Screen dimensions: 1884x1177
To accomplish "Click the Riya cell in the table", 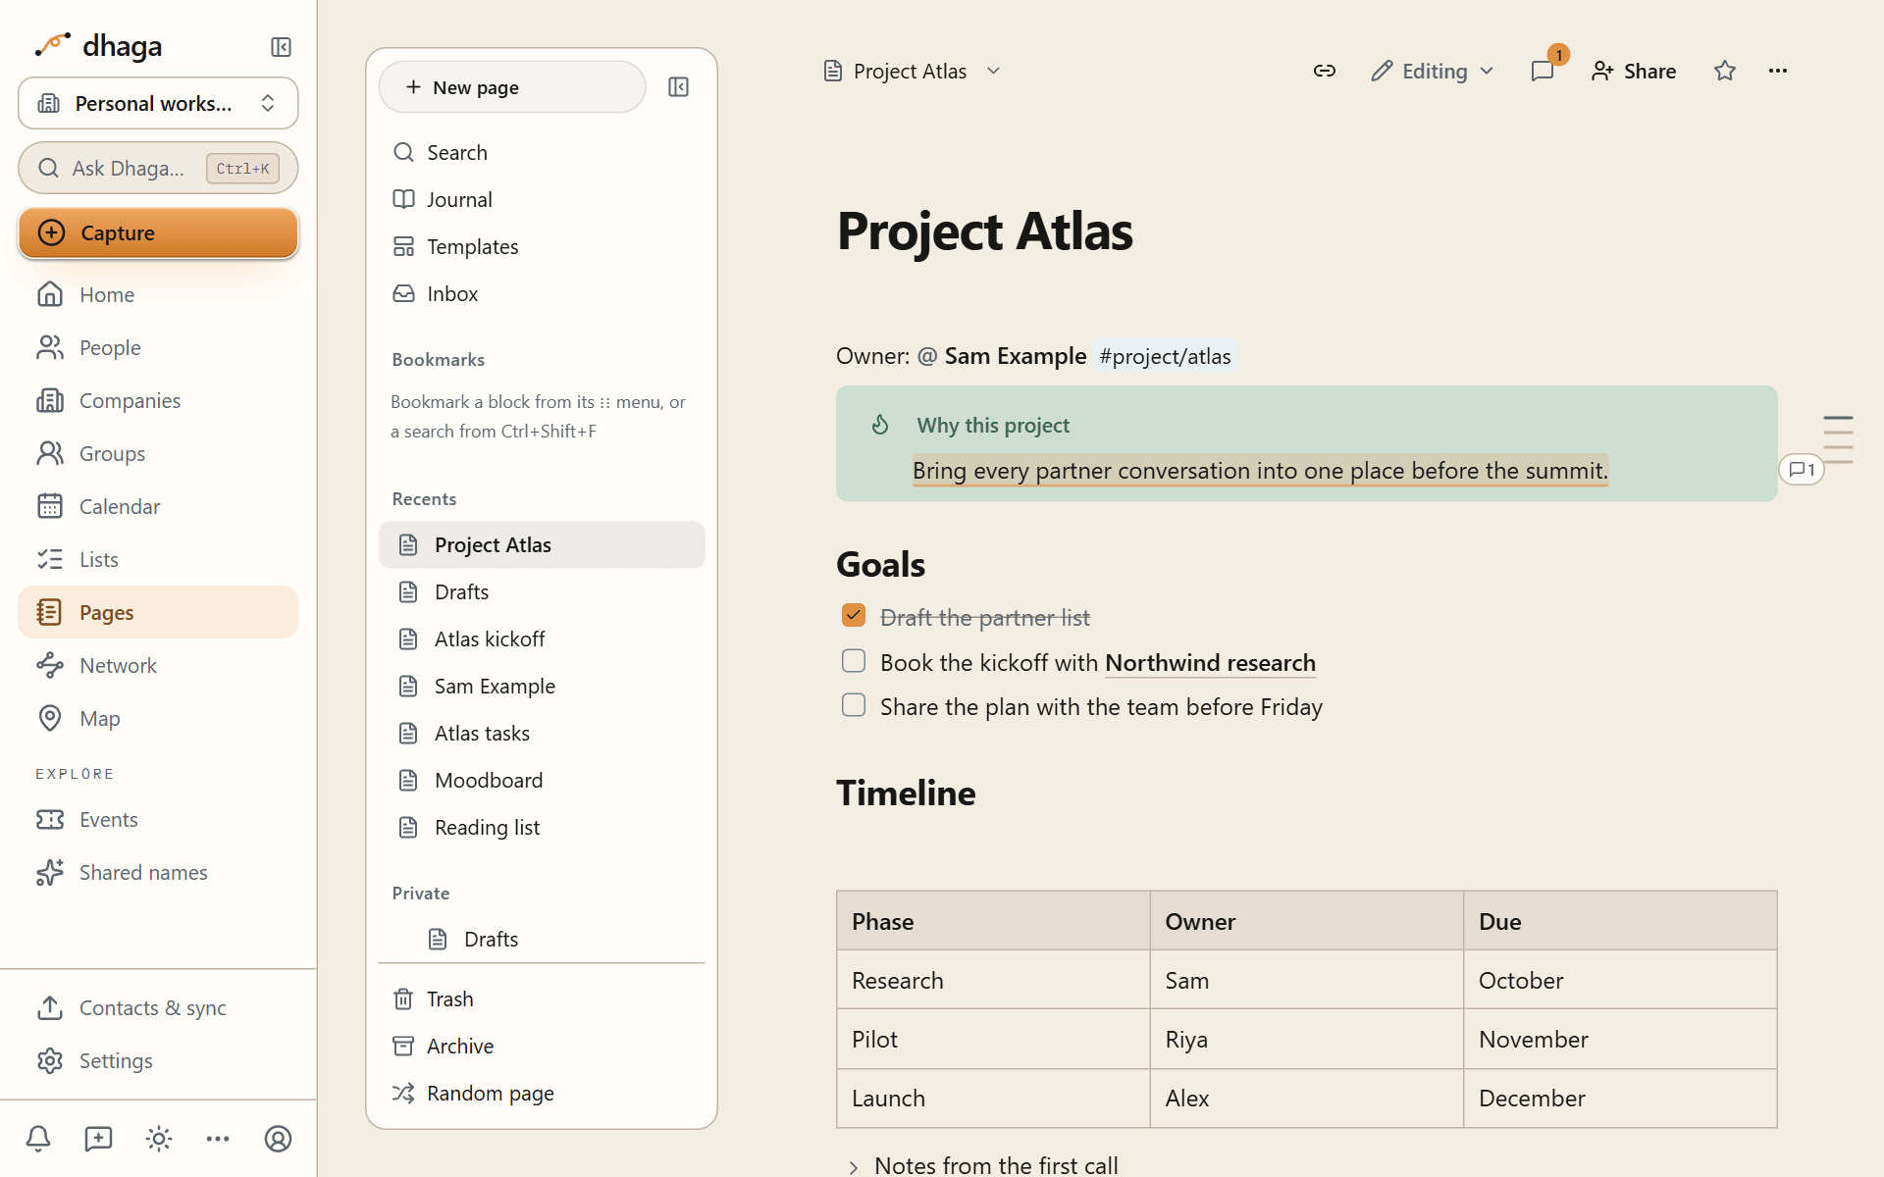I will tap(1307, 1039).
